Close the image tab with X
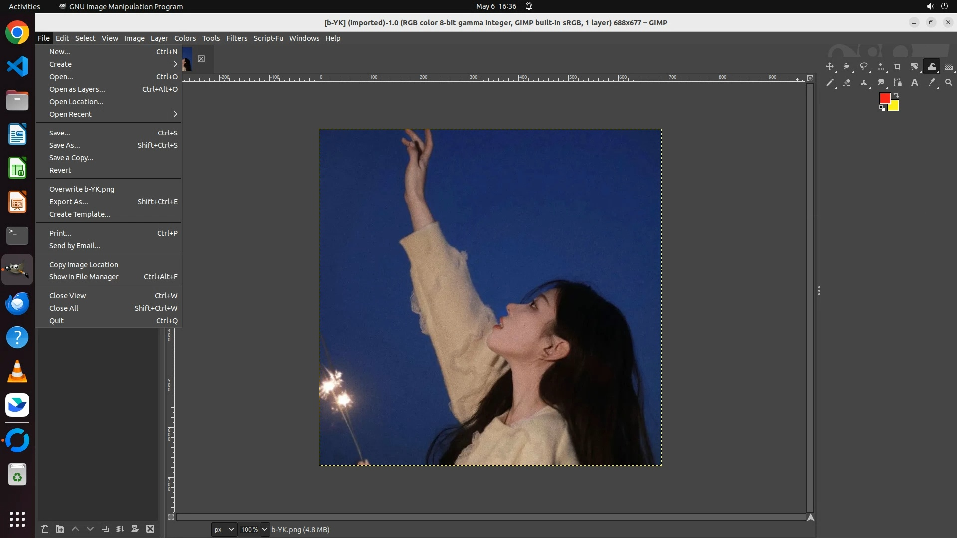The height and width of the screenshot is (538, 957). point(201,59)
